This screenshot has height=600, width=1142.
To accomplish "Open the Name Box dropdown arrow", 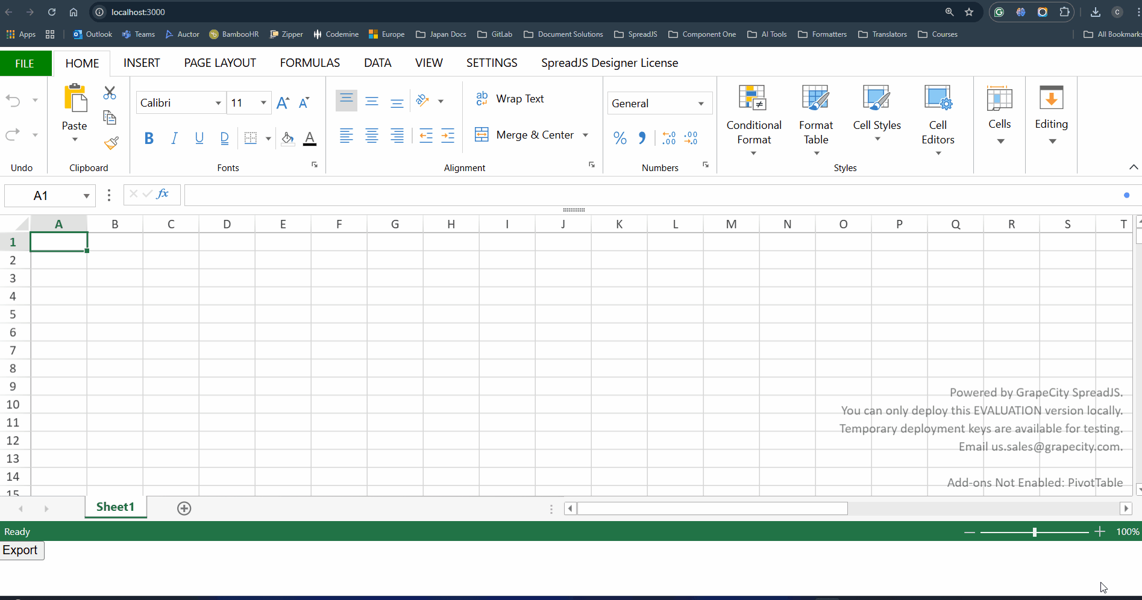I will 87,196.
